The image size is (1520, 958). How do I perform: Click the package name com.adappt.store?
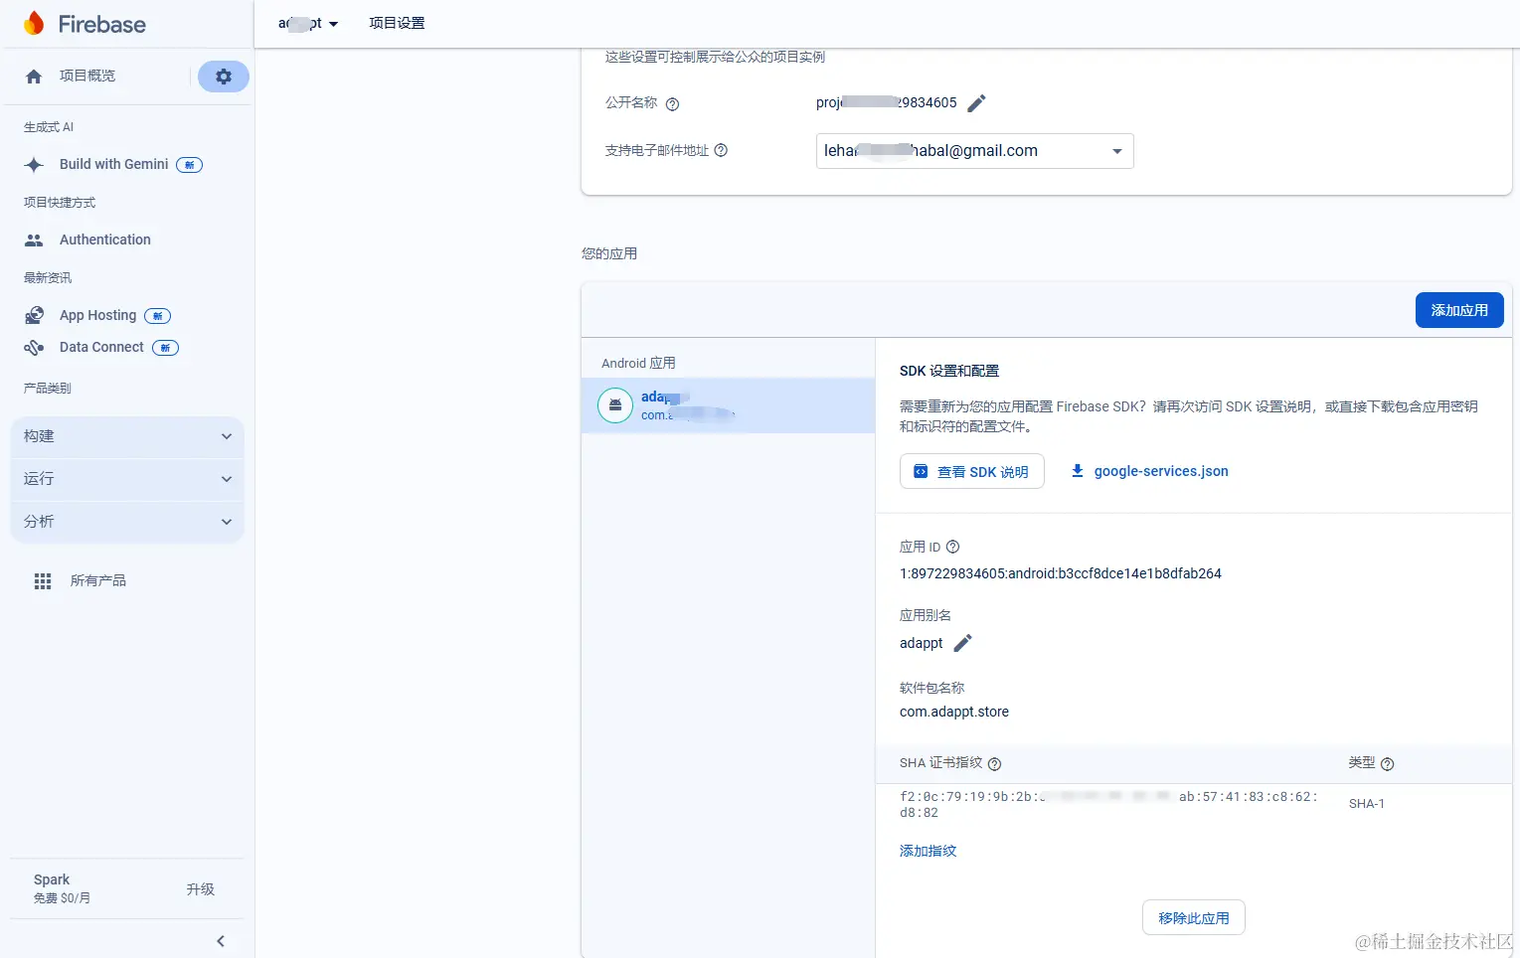click(x=954, y=713)
